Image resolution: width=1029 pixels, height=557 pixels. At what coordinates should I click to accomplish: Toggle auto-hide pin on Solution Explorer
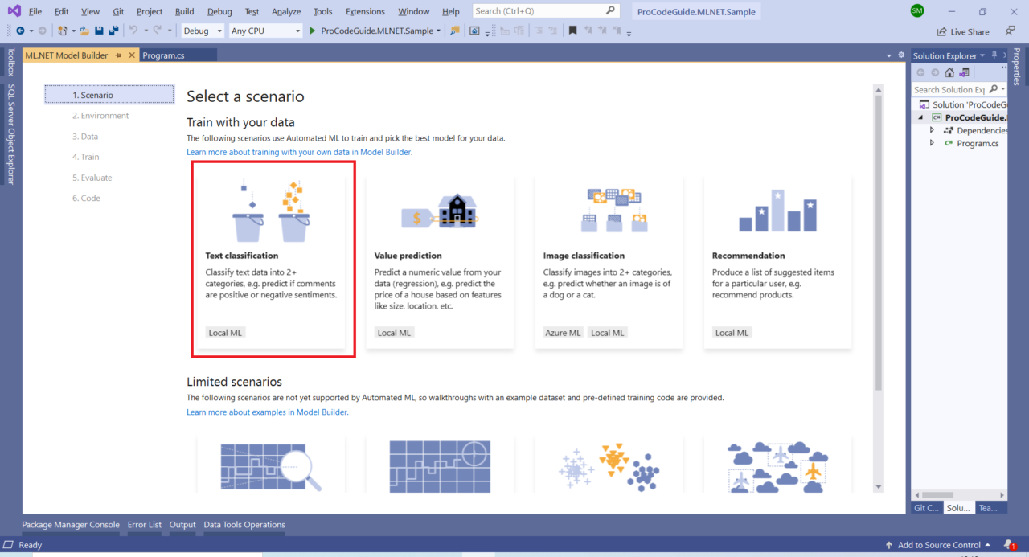[994, 55]
